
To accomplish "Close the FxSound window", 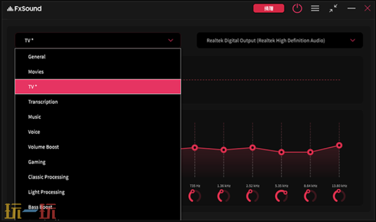I will click(368, 8).
